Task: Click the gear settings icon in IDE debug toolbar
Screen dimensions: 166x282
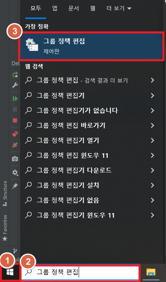Action: (x=15, y=172)
